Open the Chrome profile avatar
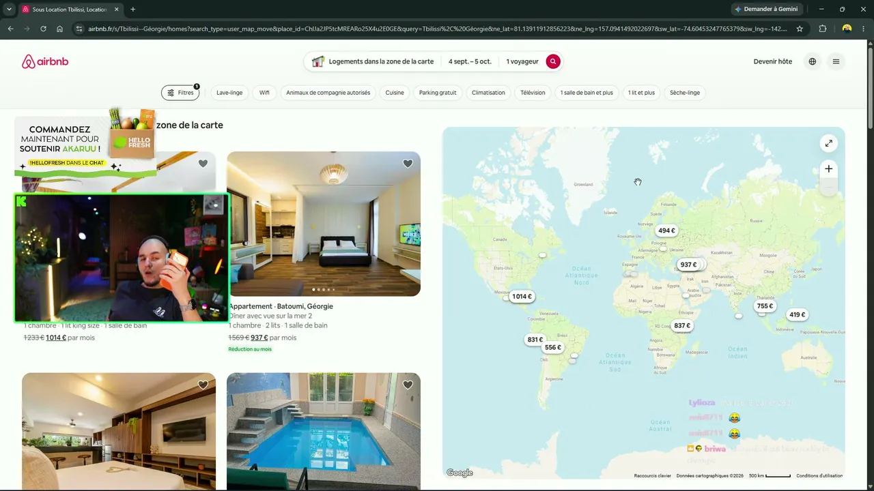The width and height of the screenshot is (874, 491). 847,29
